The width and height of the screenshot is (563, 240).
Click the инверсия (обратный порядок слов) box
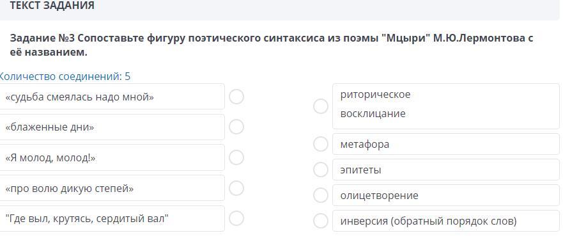tap(446, 221)
